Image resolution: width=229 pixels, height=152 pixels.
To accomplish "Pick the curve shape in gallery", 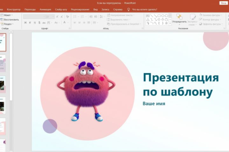I will click(156, 23).
